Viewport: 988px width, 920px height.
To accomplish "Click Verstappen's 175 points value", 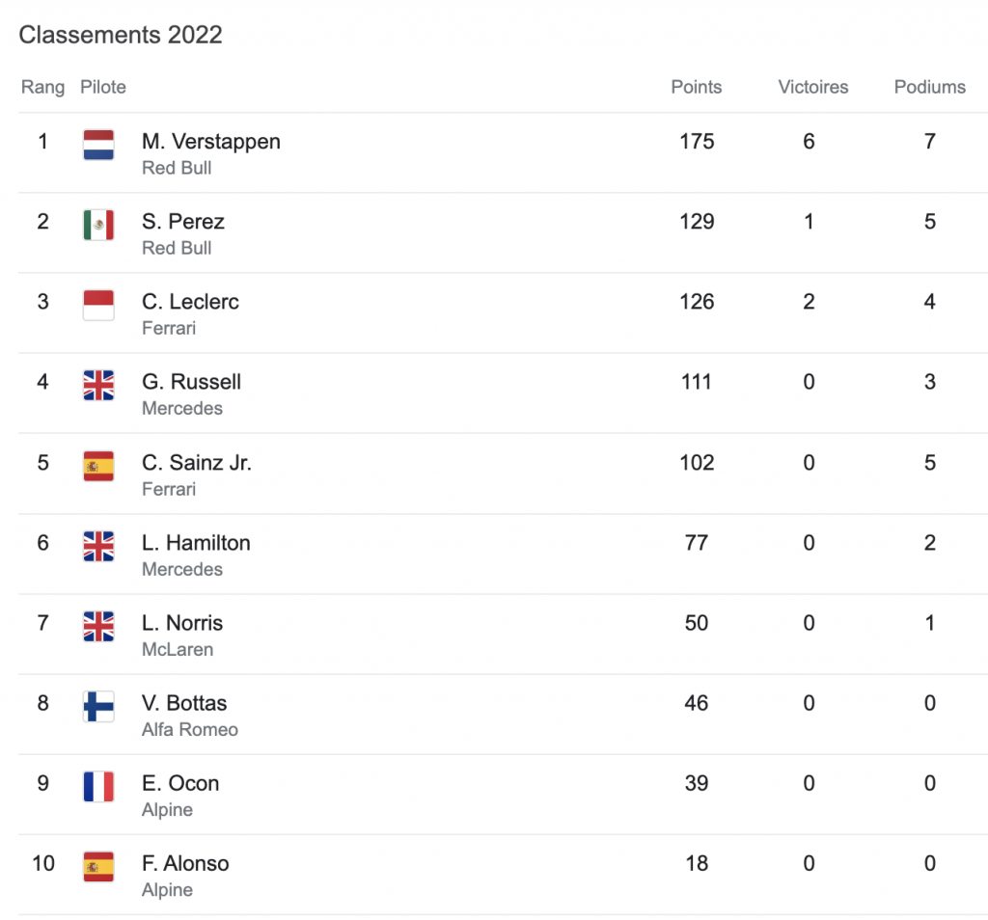I will pos(696,142).
